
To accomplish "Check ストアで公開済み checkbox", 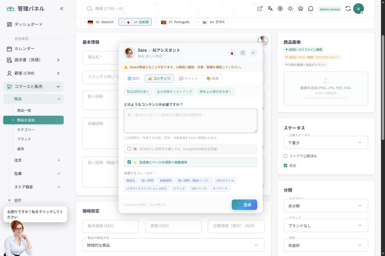I will [285, 156].
